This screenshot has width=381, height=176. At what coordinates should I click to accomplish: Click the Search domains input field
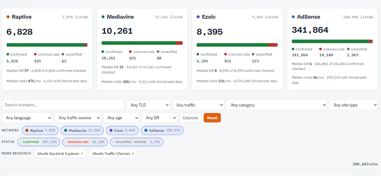[x=63, y=105]
